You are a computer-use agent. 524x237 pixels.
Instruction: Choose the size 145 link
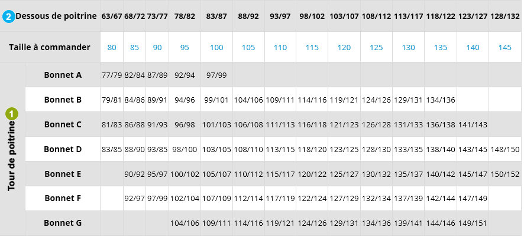(504, 48)
